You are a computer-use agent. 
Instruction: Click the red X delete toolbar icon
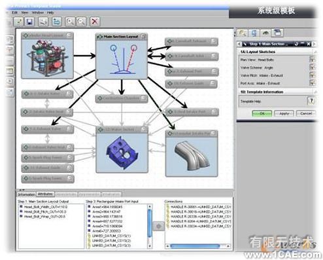(x=95, y=22)
